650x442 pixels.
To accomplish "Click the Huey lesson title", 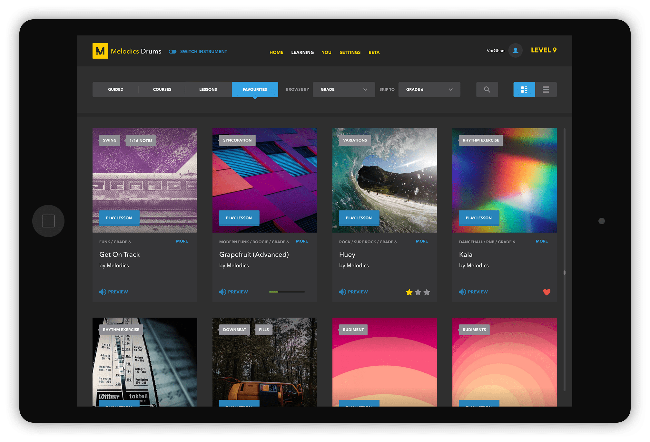I will point(347,255).
